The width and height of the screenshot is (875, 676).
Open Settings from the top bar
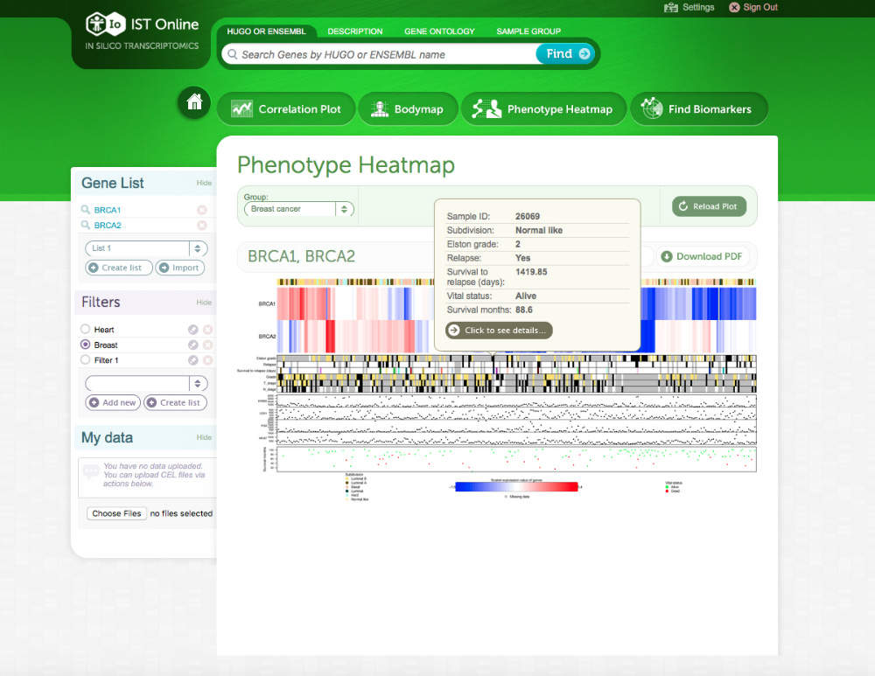coord(689,7)
